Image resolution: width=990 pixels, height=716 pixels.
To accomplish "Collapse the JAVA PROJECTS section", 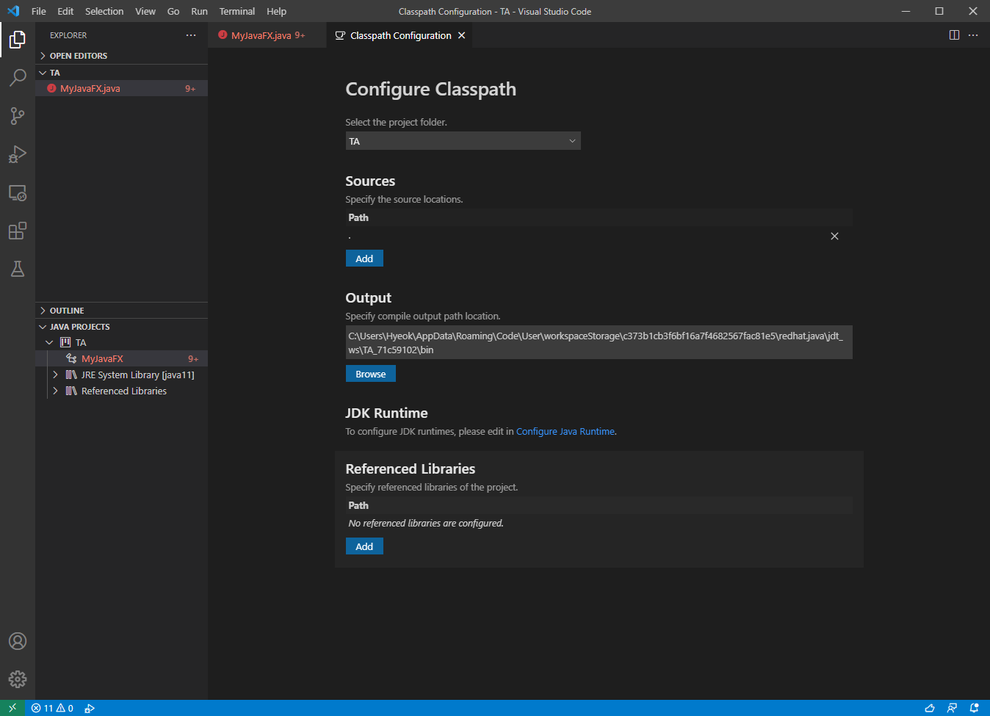I will point(122,327).
